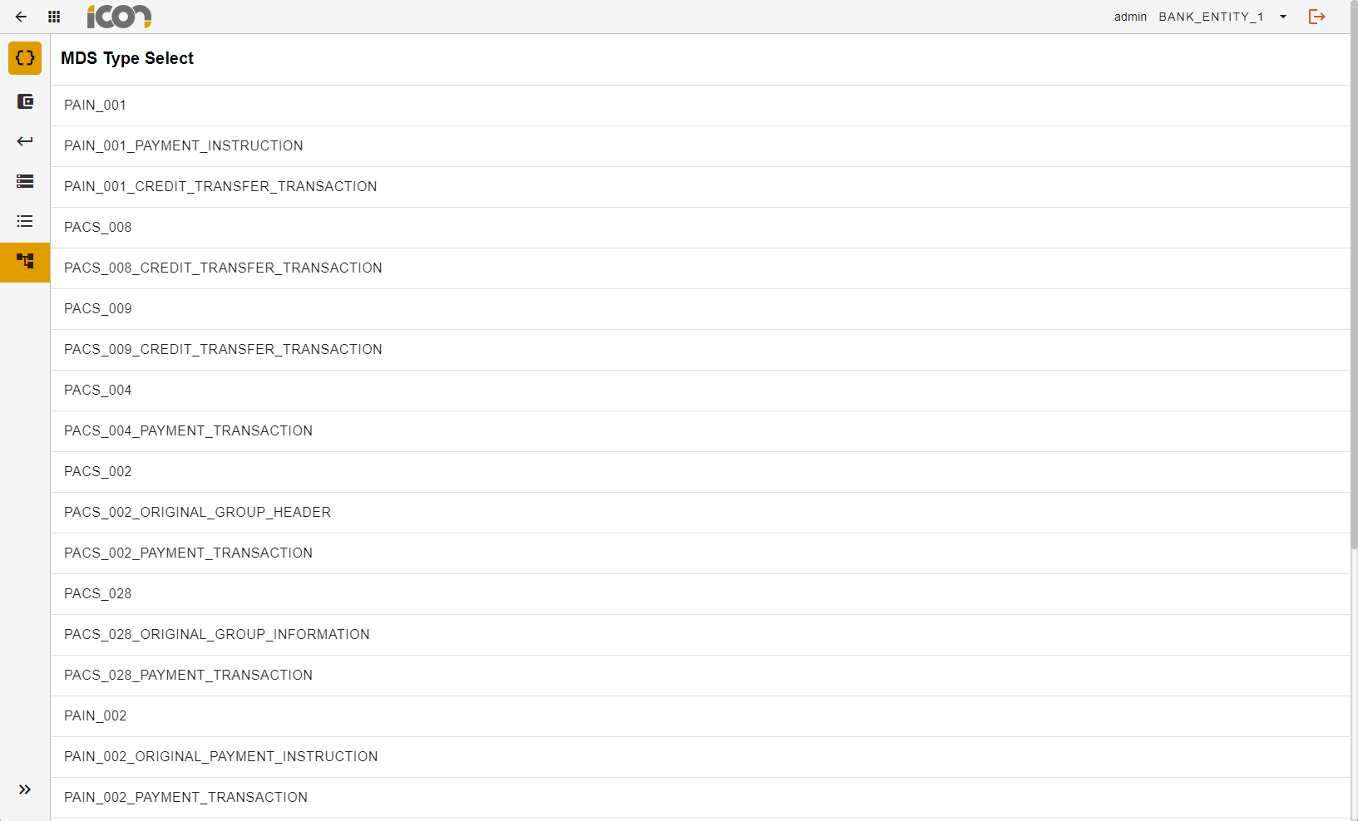Click the admin user label
The width and height of the screenshot is (1358, 821).
pyautogui.click(x=1130, y=17)
